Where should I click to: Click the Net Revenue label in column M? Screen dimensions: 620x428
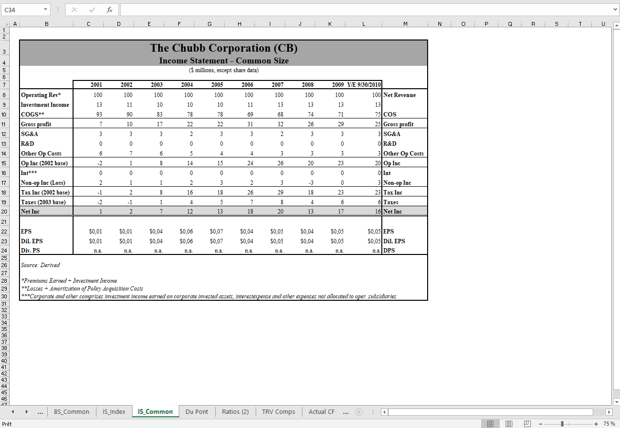(400, 95)
